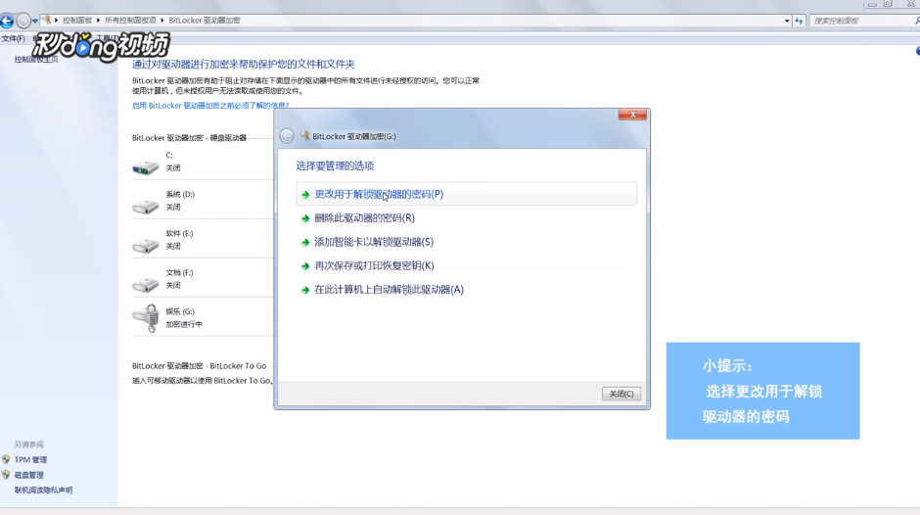The width and height of the screenshot is (920, 515).
Task: Click the green arrow beside 再次保存或打印恢复密钥
Action: [305, 266]
